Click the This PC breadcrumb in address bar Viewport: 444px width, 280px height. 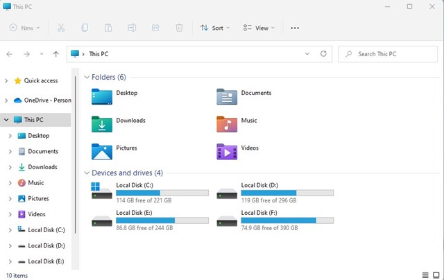(x=99, y=54)
